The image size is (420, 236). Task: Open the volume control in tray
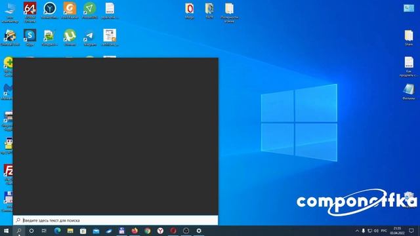[376, 231]
